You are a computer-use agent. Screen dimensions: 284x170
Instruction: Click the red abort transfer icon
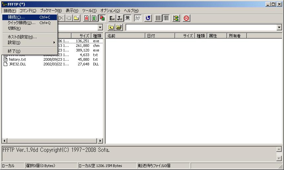click(x=186, y=18)
